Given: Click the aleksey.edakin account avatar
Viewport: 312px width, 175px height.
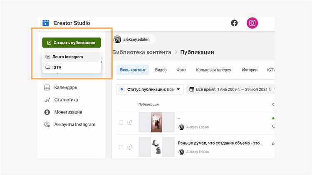Looking at the screenshot, I should [117, 39].
